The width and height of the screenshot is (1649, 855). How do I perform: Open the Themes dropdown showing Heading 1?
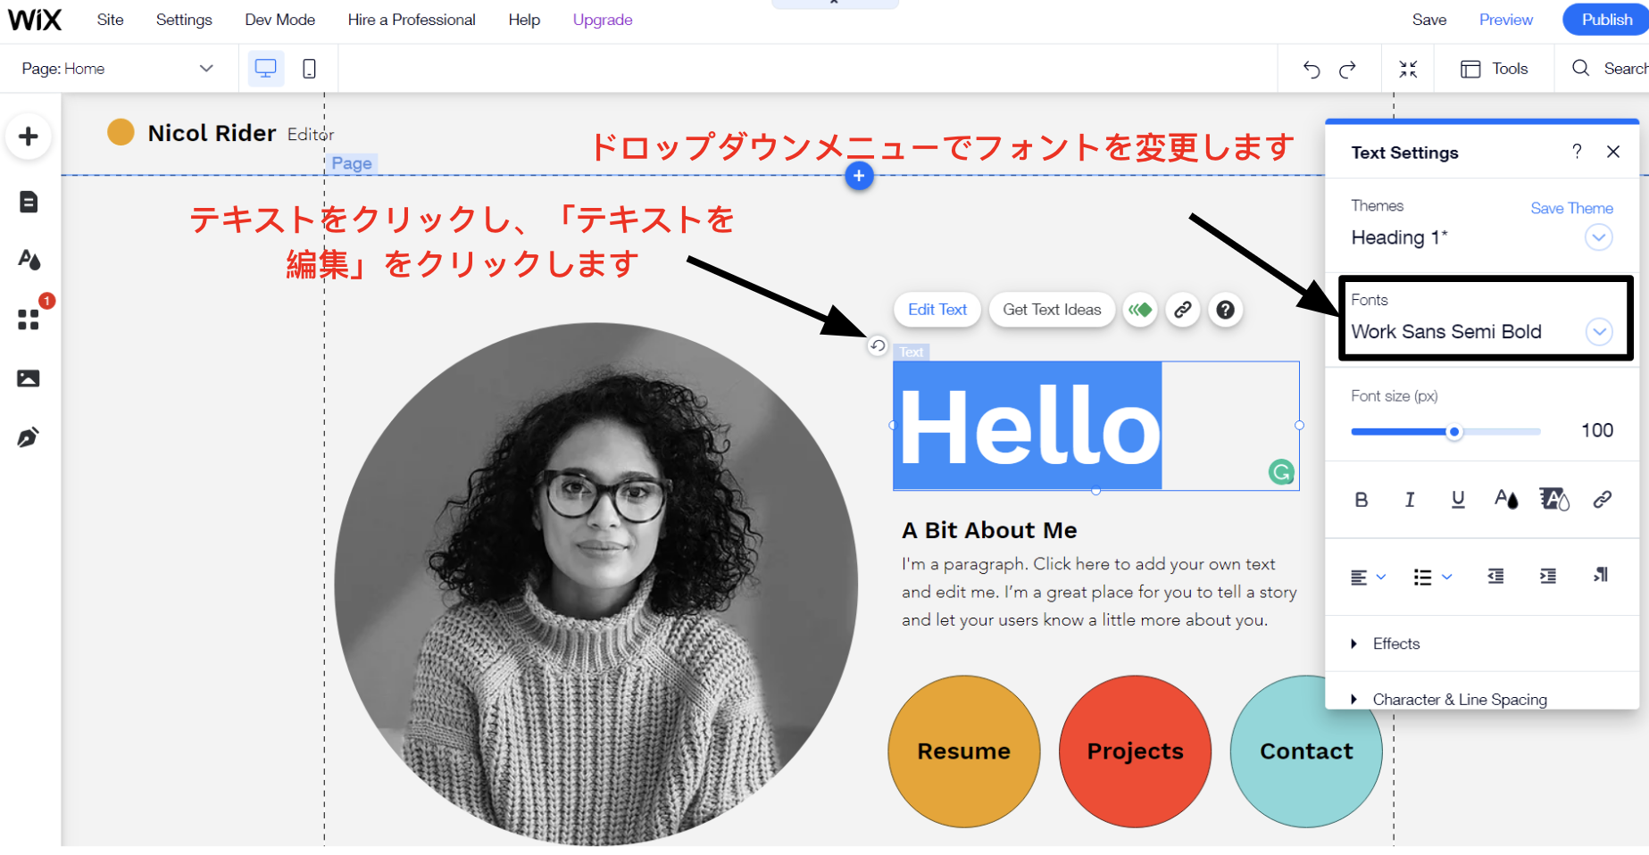coord(1598,237)
